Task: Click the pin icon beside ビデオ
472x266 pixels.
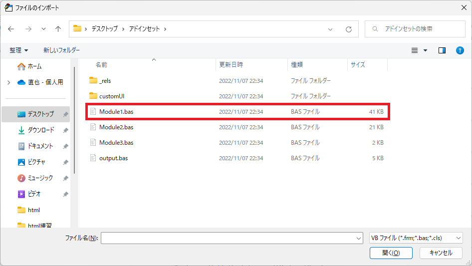Action: click(x=65, y=194)
